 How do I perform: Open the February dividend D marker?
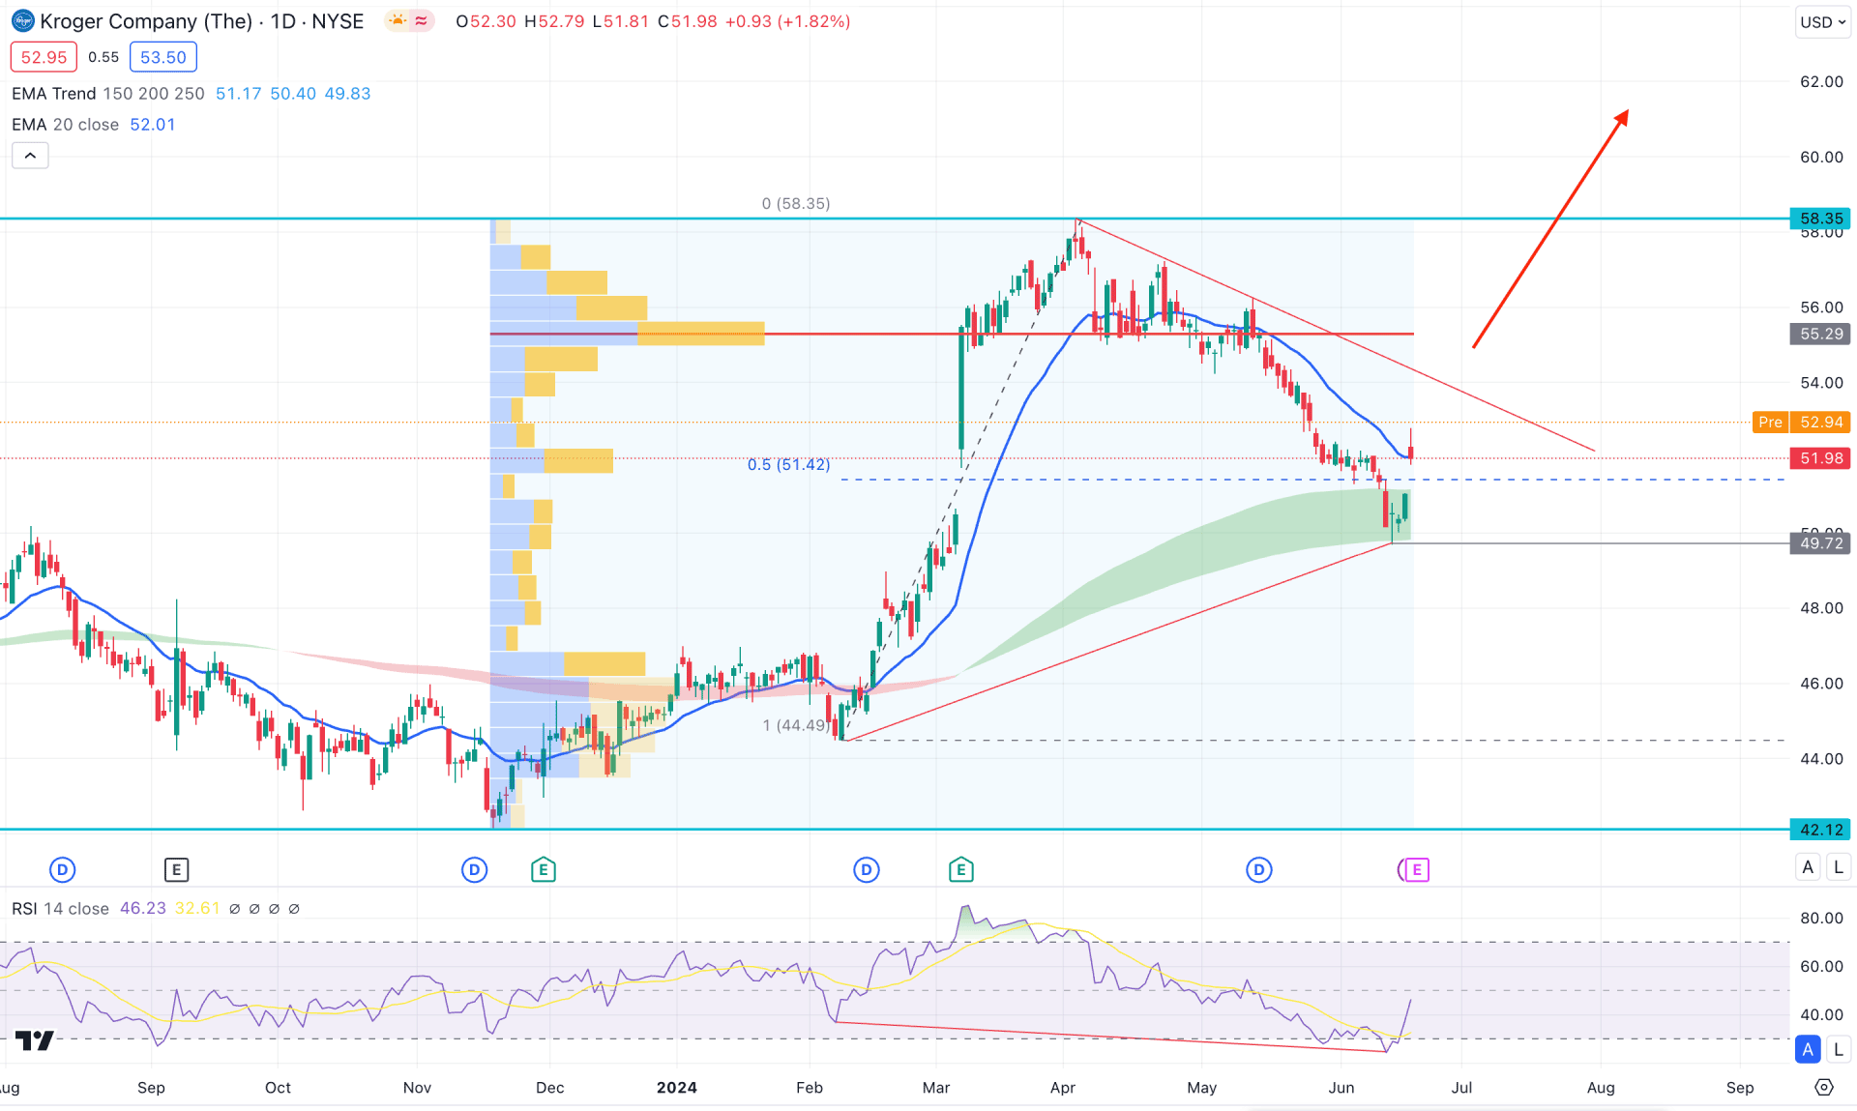pos(867,870)
